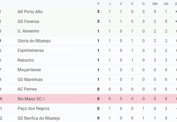Image resolution: width=177 pixels, height=122 pixels.
Task: Click the P points column header
Action: [x=98, y=4]
